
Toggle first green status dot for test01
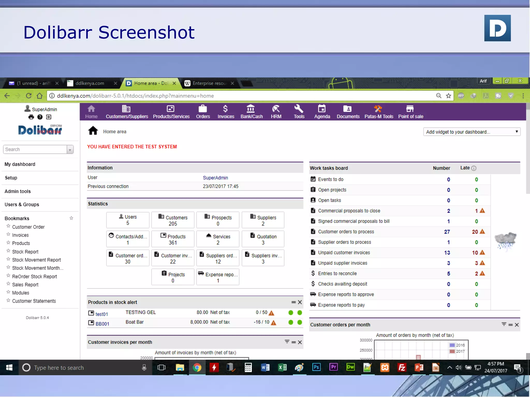(291, 313)
